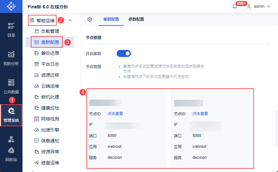This screenshot has height=172, width=278.
Task: Click 点击查看 link in first node card
Action: coord(115,114)
